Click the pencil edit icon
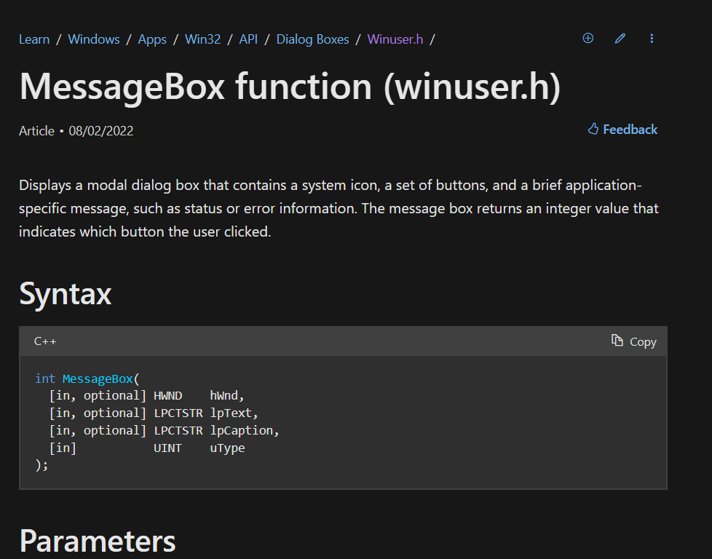Screen dimensions: 712x559 (620, 39)
